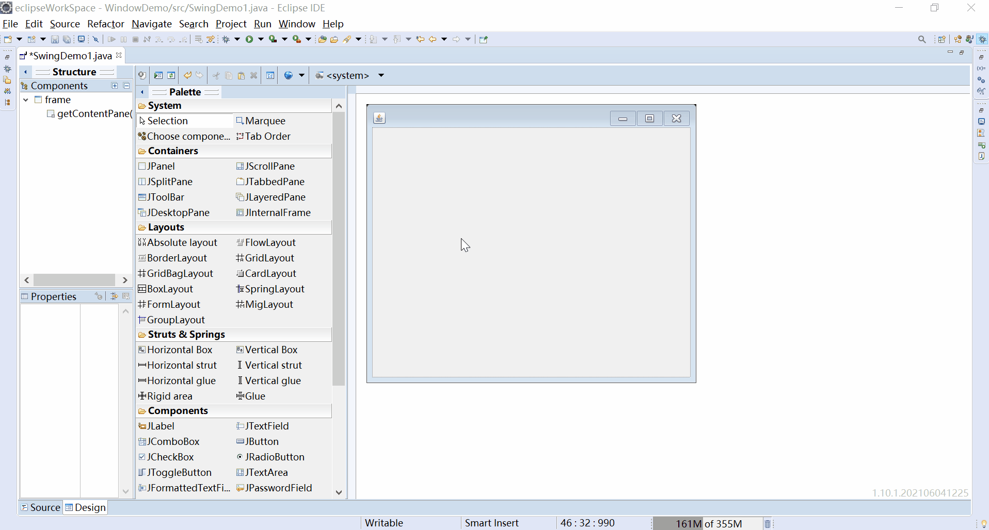Collapse the Struts & Springs category
Viewport: 989px width, 530px height.
pyautogui.click(x=234, y=335)
